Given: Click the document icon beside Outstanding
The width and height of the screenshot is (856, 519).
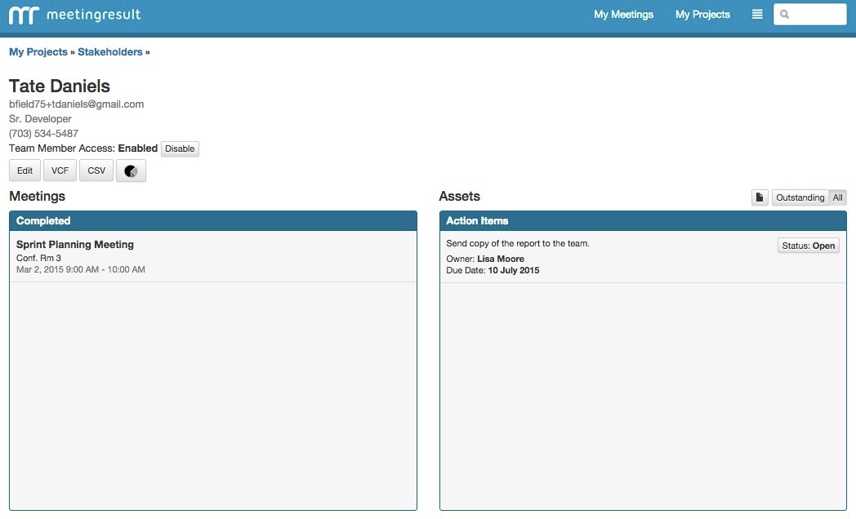Looking at the screenshot, I should (x=760, y=197).
